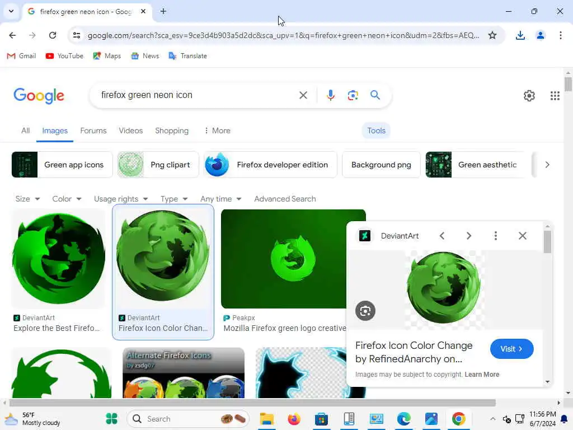Click the page's horizontal scrollbar thumb
This screenshot has width=573, height=430.
(x=252, y=403)
